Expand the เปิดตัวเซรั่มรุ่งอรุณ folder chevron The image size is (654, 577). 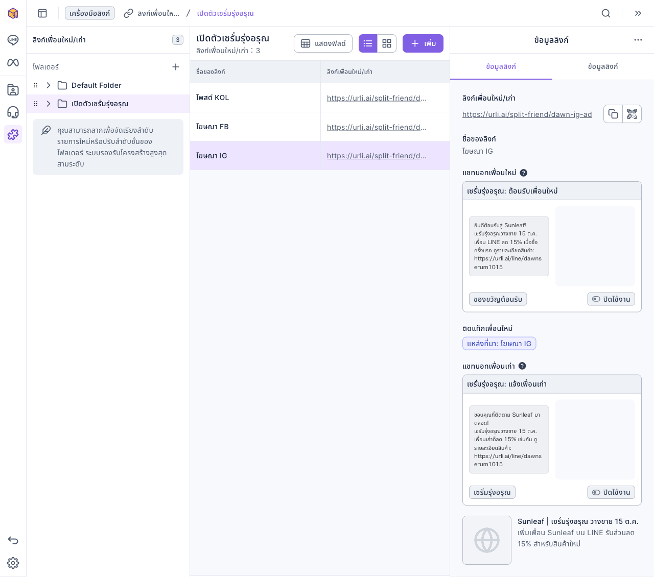[49, 104]
